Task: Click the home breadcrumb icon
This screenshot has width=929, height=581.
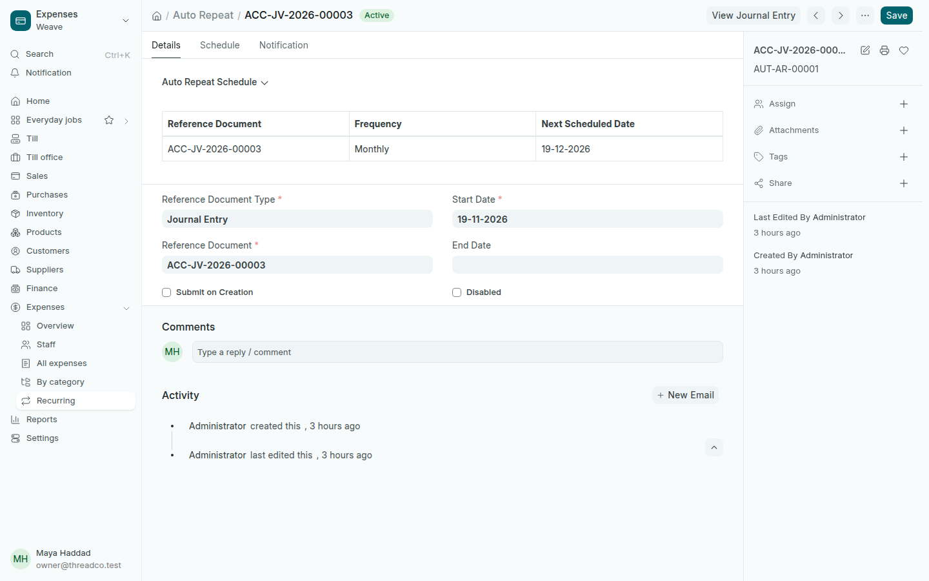Action: tap(157, 15)
